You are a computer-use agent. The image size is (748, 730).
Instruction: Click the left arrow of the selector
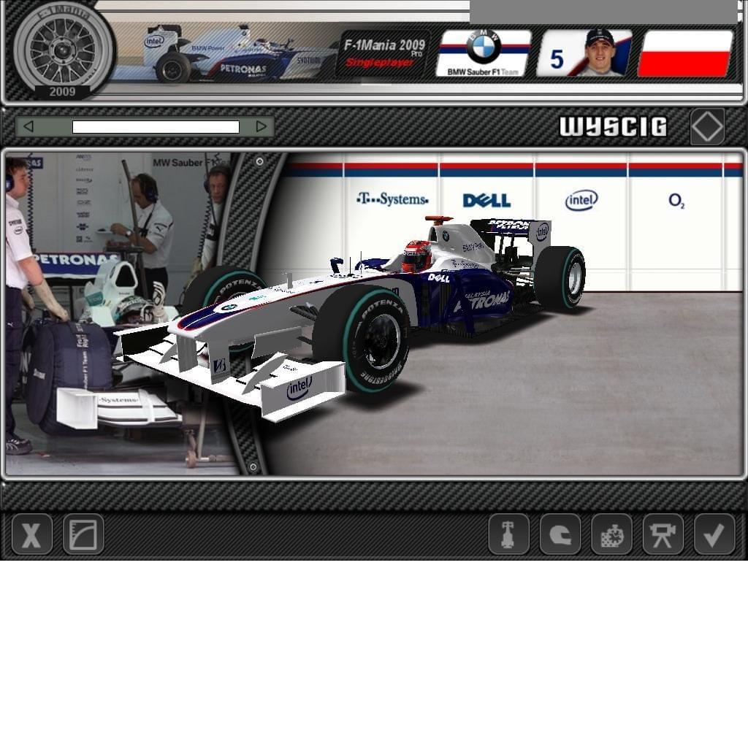[28, 126]
